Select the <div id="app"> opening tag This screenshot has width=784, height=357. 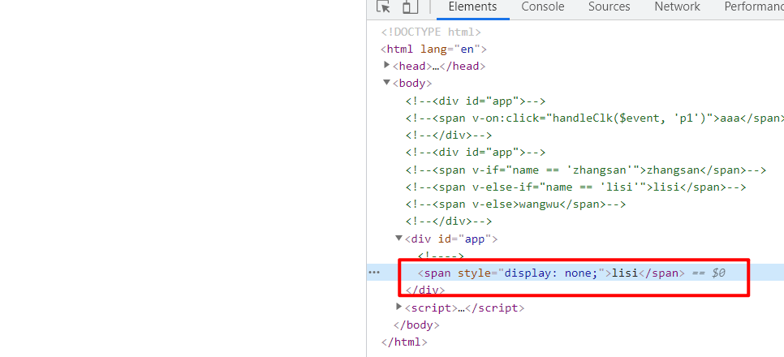point(451,239)
